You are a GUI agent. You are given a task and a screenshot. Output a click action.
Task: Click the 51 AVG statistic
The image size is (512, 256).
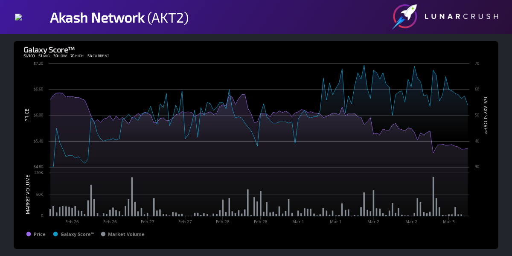pyautogui.click(x=44, y=56)
